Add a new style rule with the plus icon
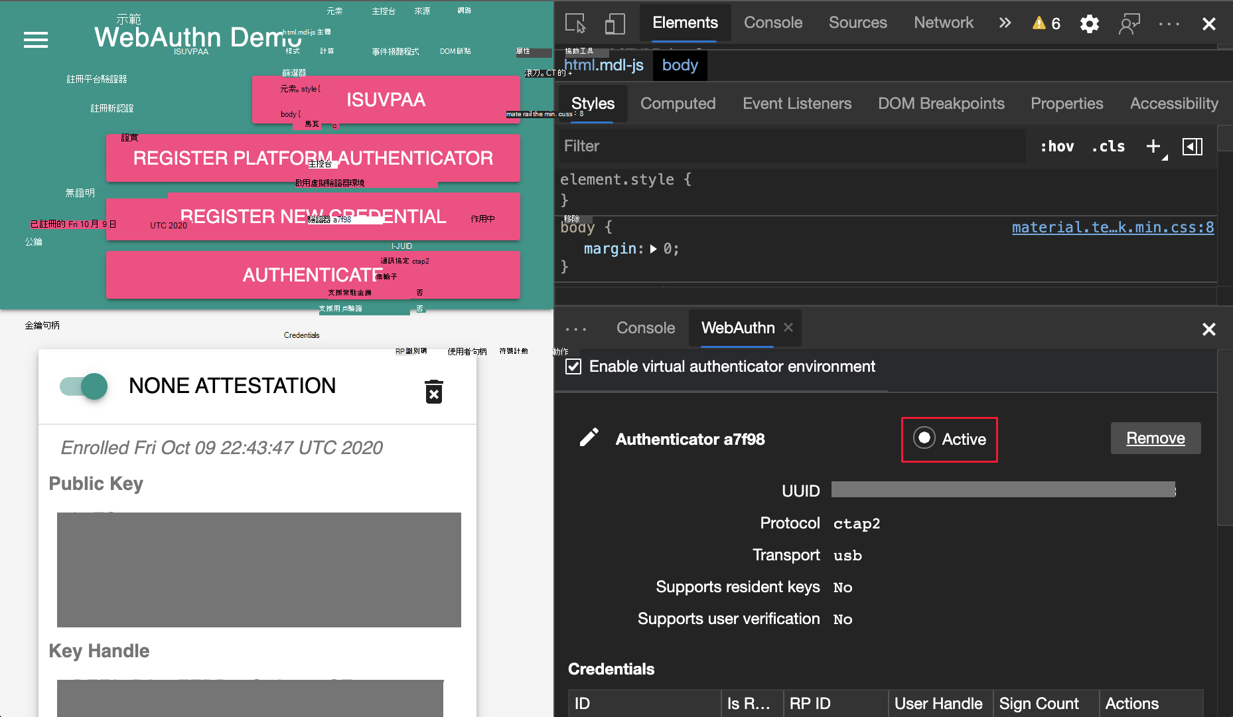 pyautogui.click(x=1153, y=146)
